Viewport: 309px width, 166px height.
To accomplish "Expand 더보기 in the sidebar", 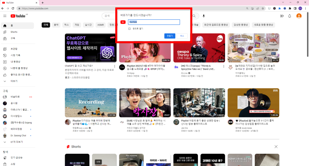I will [x=18, y=81].
